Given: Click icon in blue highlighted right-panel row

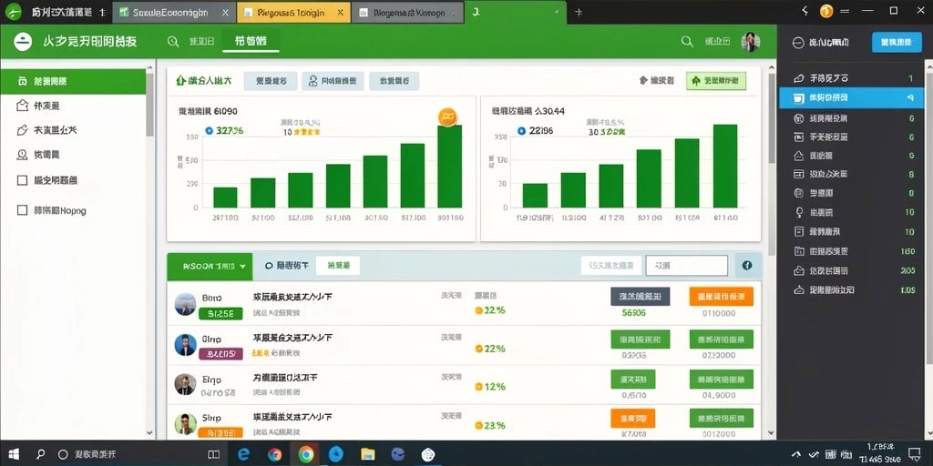Looking at the screenshot, I should point(799,98).
